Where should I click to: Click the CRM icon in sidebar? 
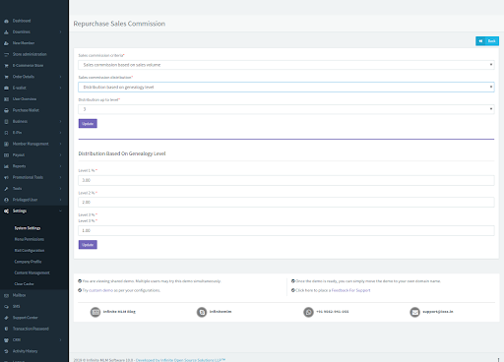coord(6,340)
